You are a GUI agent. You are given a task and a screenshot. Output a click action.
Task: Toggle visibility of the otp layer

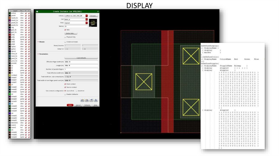pyautogui.click(x=26, y=27)
